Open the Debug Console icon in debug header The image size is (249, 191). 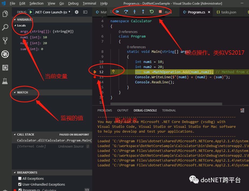click(85, 12)
